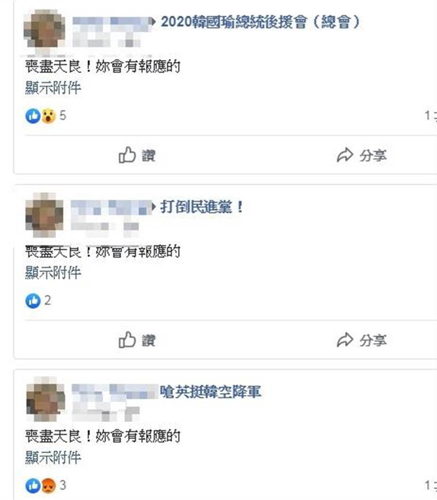Open like reaction icon on second post
437x500 pixels.
(x=33, y=300)
